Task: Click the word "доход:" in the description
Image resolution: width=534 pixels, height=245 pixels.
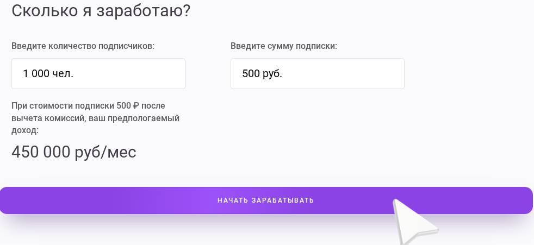Action: coord(25,130)
